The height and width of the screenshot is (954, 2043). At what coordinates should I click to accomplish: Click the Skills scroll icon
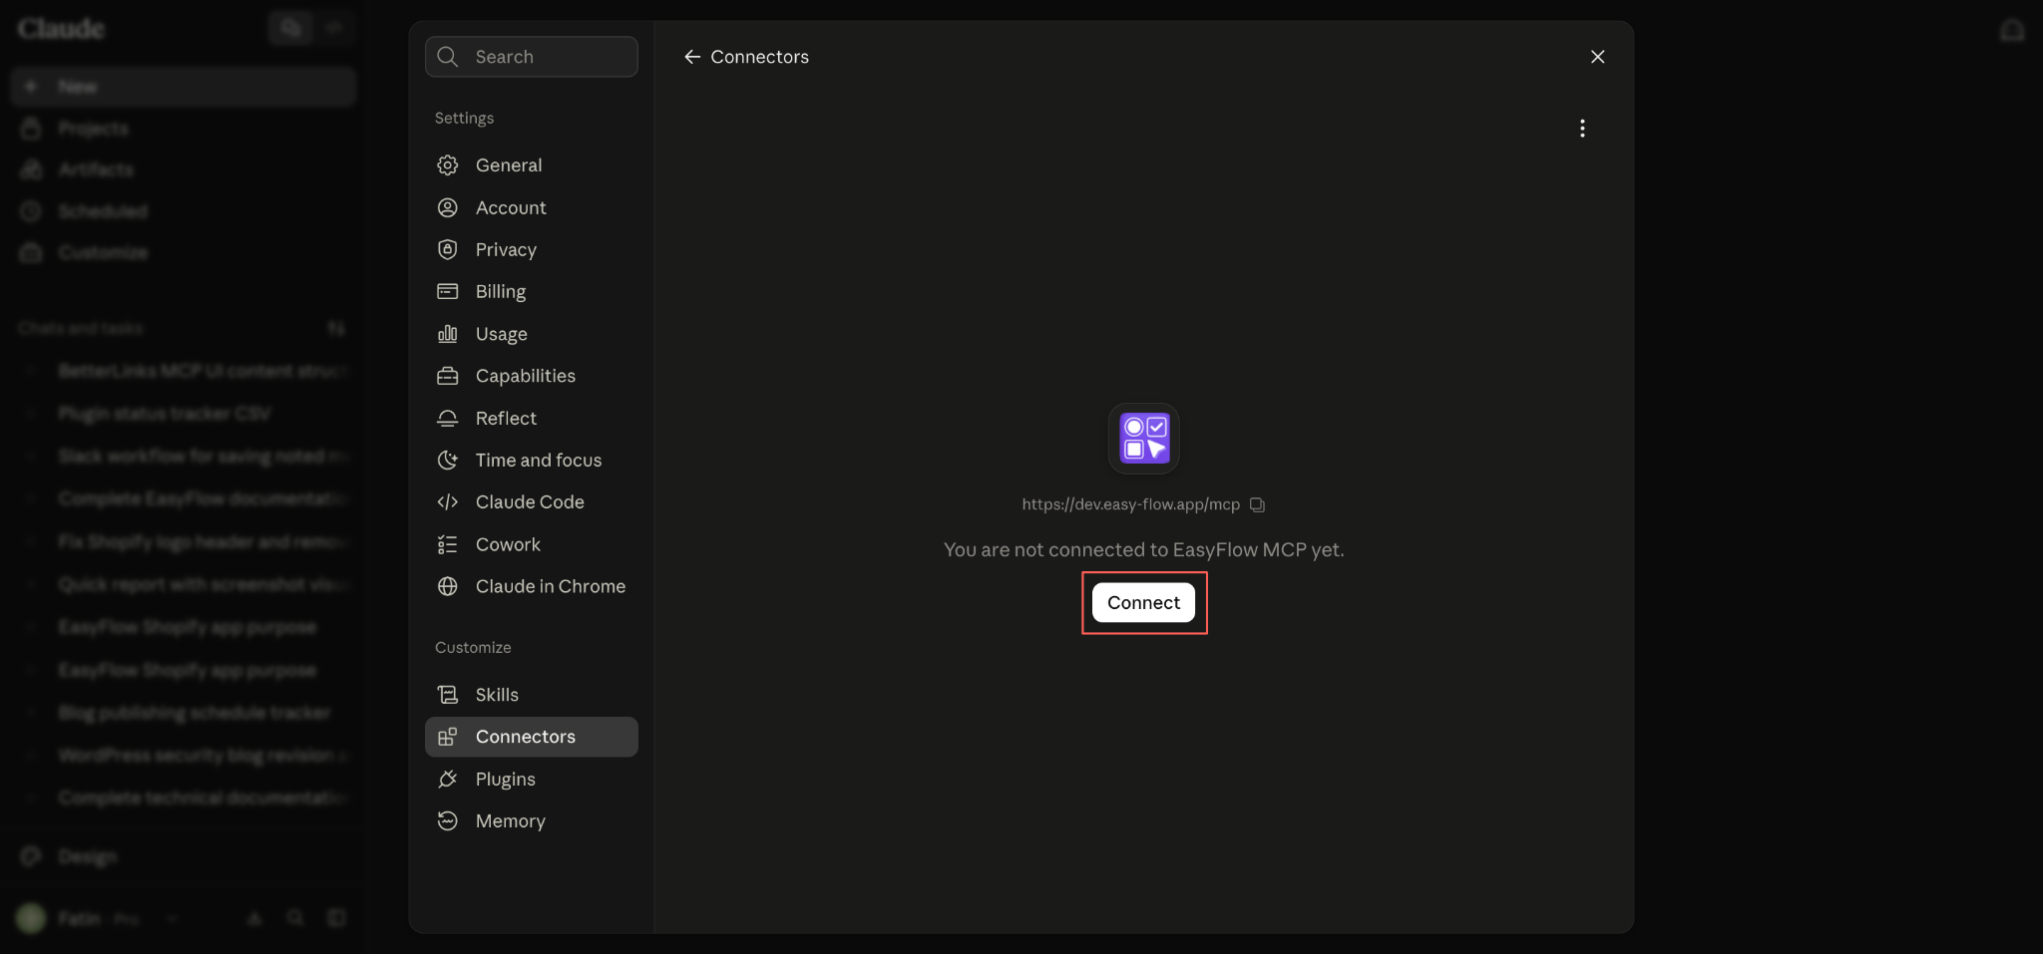coord(448,695)
